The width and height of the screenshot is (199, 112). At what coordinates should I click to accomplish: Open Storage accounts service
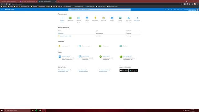pyautogui.click(x=120, y=20)
